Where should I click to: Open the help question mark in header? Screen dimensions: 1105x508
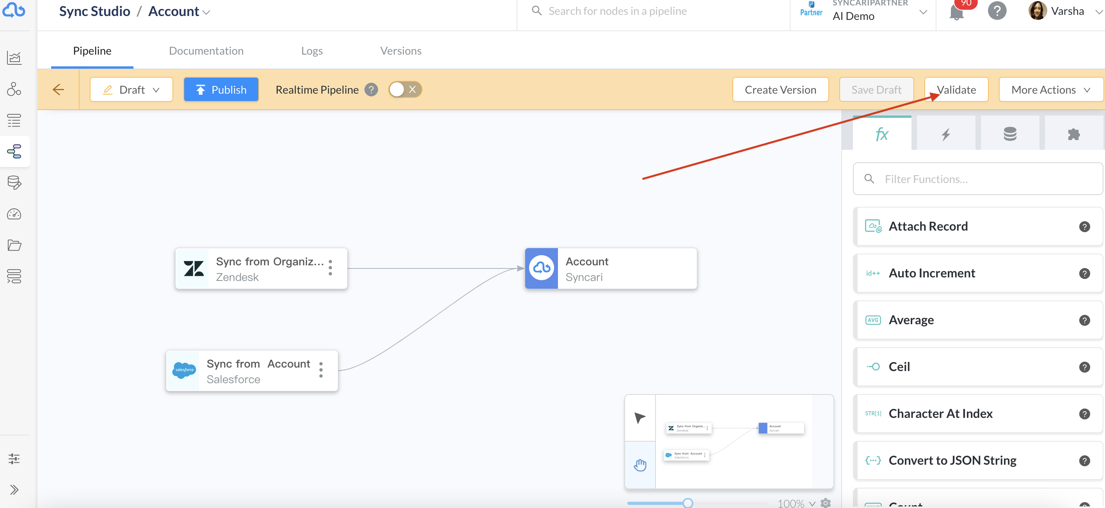tap(997, 11)
